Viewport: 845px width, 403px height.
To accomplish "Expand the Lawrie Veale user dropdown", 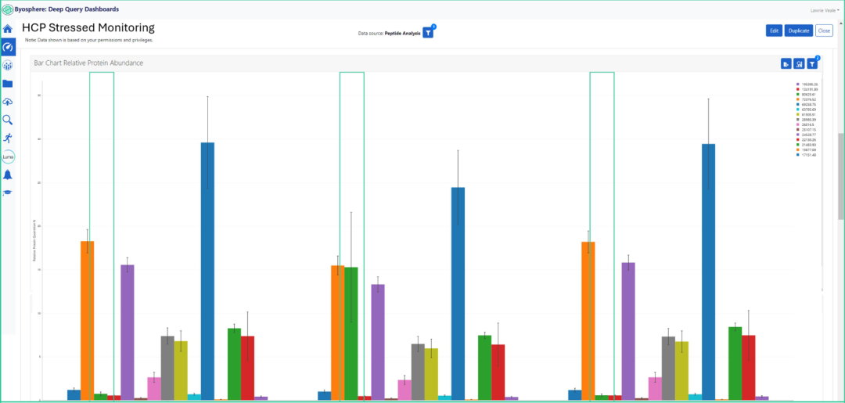I will point(824,9).
